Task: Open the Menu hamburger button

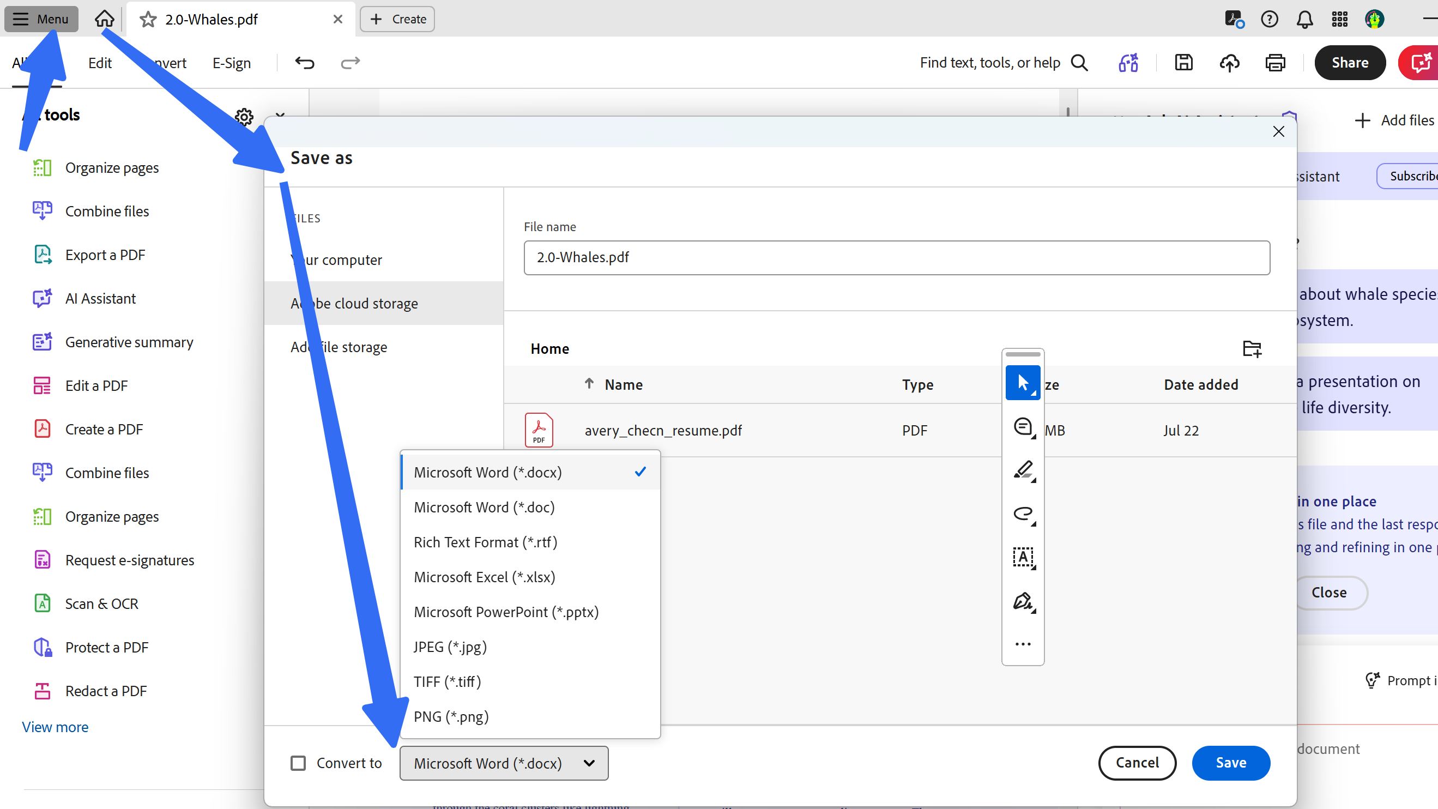Action: coord(41,19)
